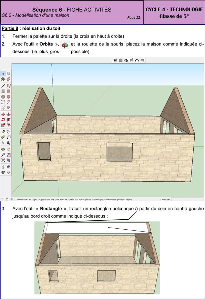Pick the Paint Bucket tool

point(3,79)
